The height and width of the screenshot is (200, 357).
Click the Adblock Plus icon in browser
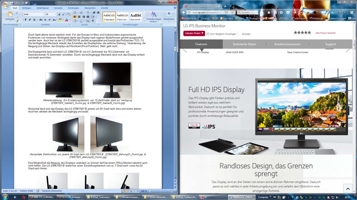point(301,13)
